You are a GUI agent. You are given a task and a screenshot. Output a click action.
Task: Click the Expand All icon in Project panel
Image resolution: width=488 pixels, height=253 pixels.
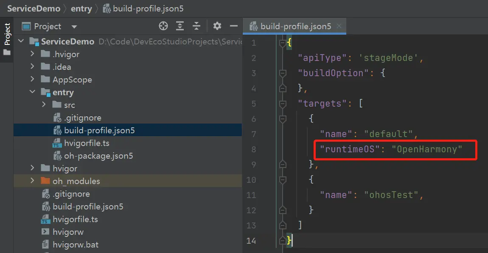[x=180, y=26]
